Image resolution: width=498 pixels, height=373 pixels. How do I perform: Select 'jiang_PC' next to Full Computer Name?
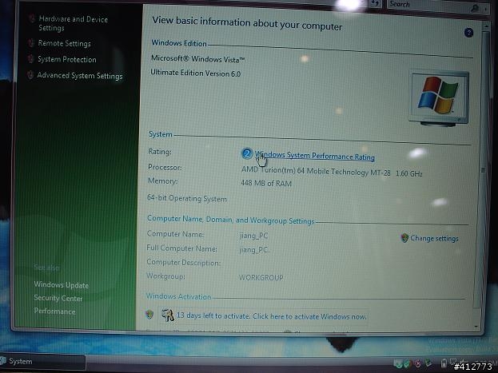pos(253,250)
